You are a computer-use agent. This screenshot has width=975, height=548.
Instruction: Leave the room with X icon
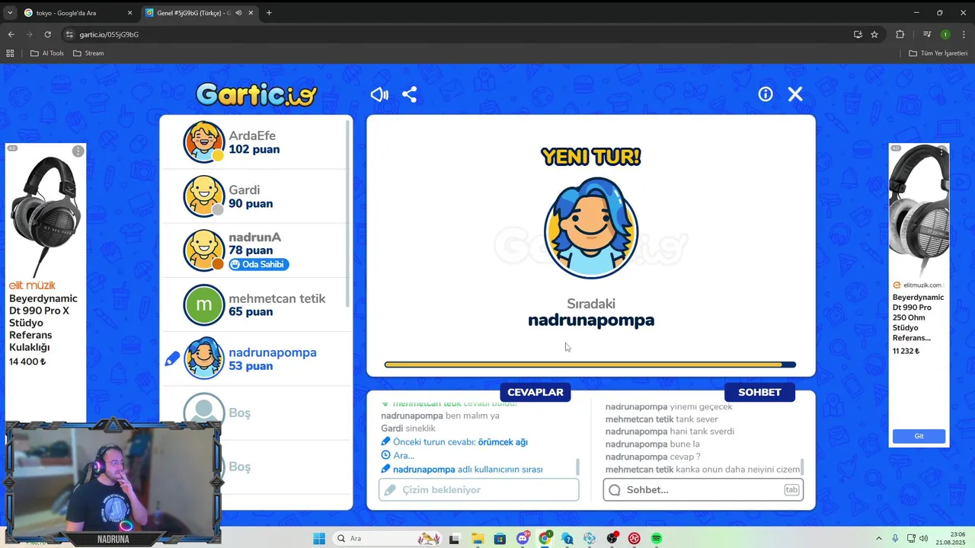pyautogui.click(x=795, y=94)
